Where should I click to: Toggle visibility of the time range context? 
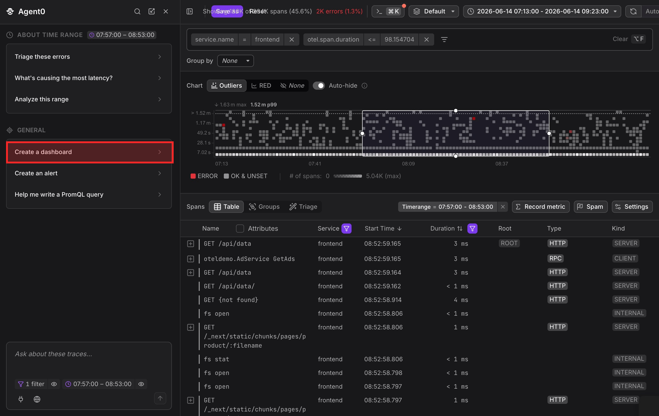141,384
